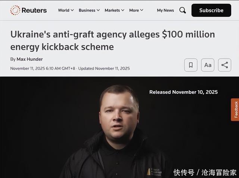
Task: Go to My News
Action: pos(165,10)
